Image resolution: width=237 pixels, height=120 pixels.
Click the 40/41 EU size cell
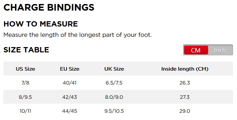[70, 83]
